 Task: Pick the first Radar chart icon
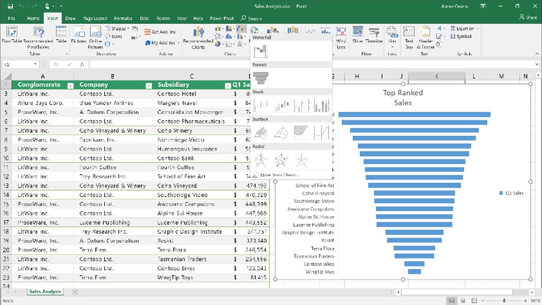[260, 160]
